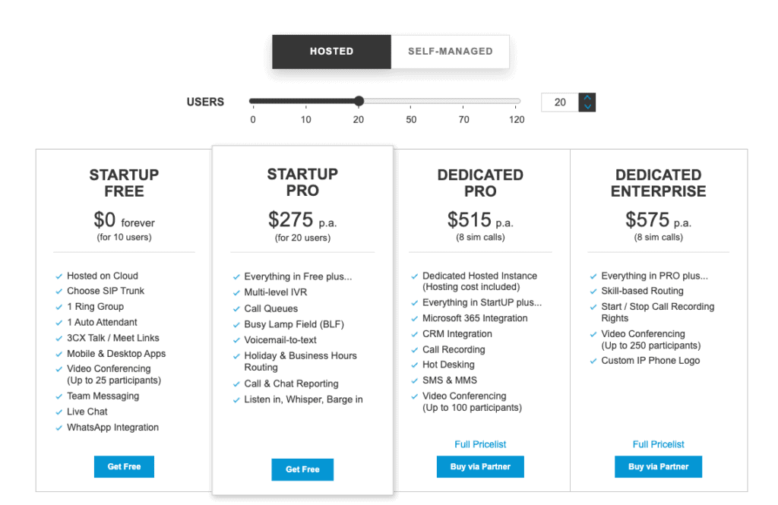Open the Full Pricelist for Dedicated Enterprise
The width and height of the screenshot is (778, 505).
pos(658,444)
